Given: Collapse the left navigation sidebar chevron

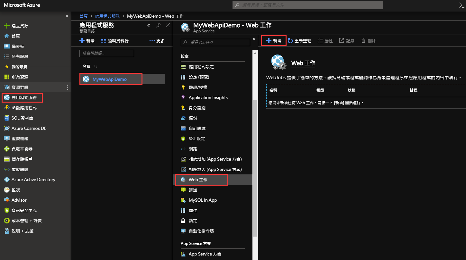Looking at the screenshot, I should 67,16.
